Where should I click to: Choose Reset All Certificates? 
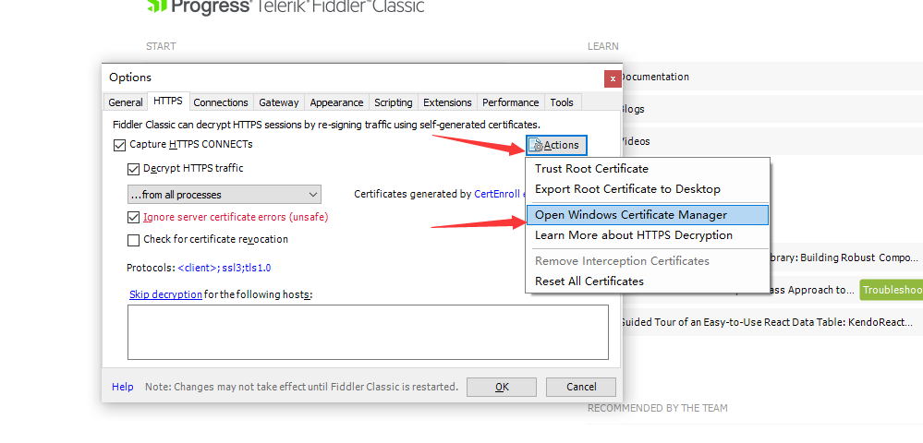coord(589,281)
